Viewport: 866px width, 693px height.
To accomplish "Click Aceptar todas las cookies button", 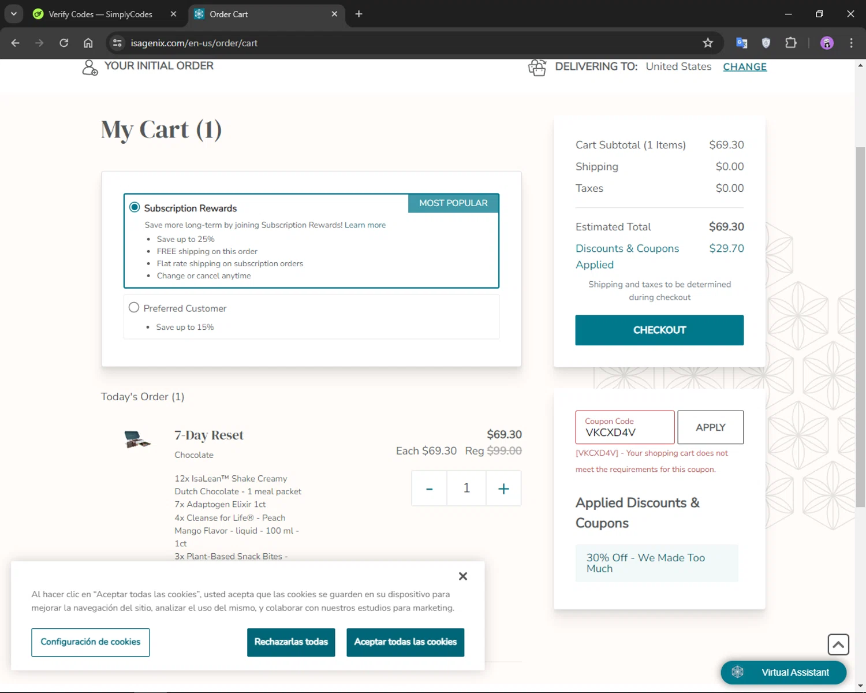I will (x=405, y=642).
